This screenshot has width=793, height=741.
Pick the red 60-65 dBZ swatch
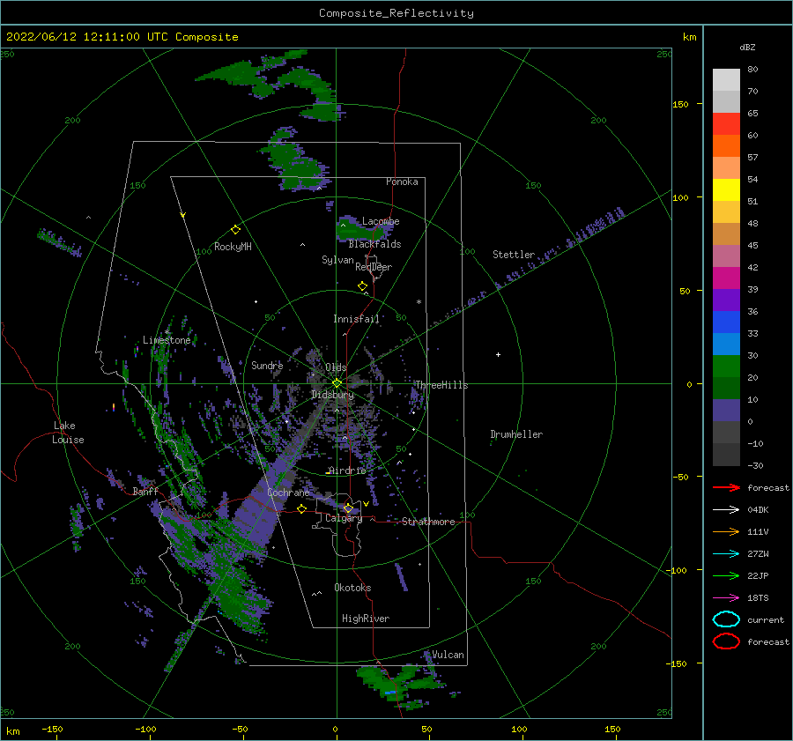[726, 123]
